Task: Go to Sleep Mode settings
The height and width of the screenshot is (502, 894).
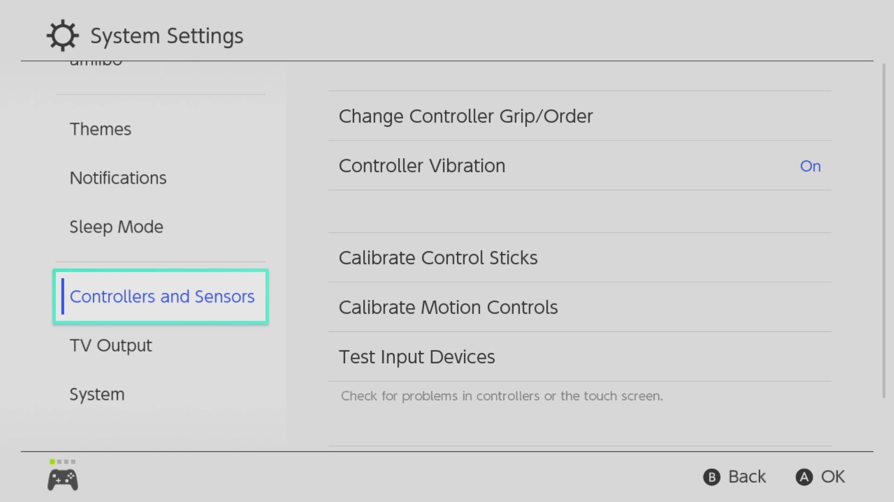Action: 116,227
